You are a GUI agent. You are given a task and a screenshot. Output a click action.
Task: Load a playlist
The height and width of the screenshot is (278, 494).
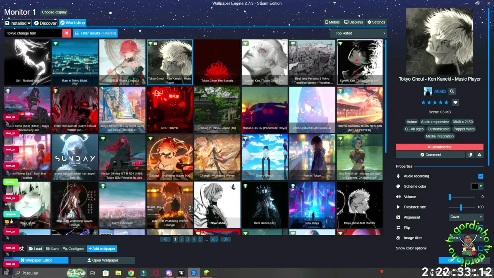pyautogui.click(x=35, y=249)
